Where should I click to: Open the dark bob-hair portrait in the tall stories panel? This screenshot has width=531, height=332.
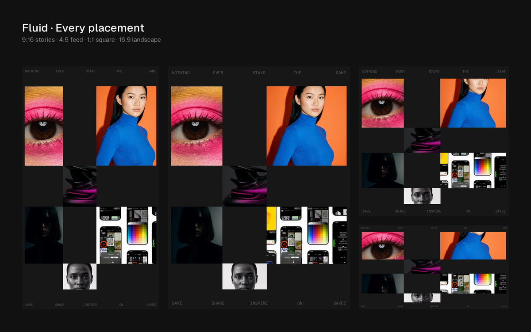[44, 235]
